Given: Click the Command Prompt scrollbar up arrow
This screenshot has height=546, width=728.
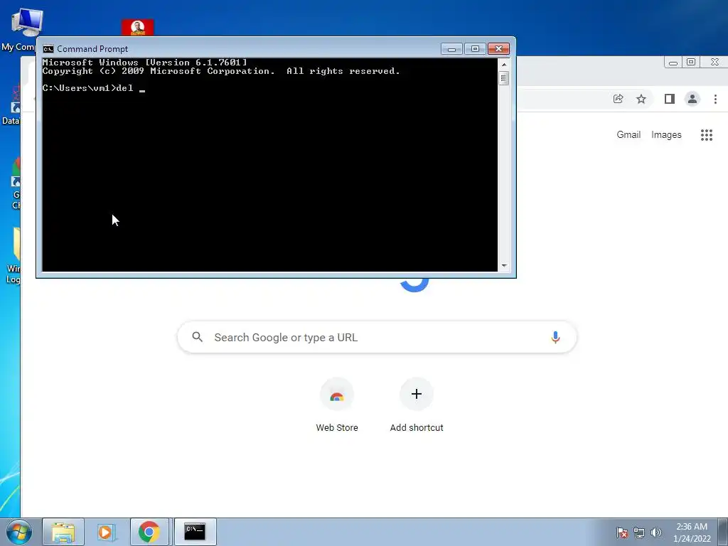Looking at the screenshot, I should coord(504,65).
